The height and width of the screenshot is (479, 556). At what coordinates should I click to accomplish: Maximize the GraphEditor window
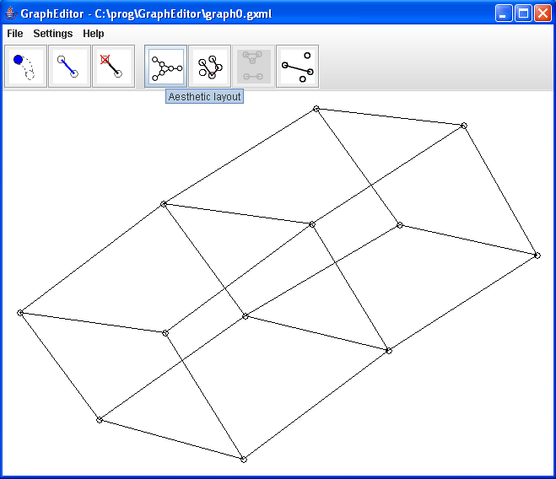(x=523, y=13)
